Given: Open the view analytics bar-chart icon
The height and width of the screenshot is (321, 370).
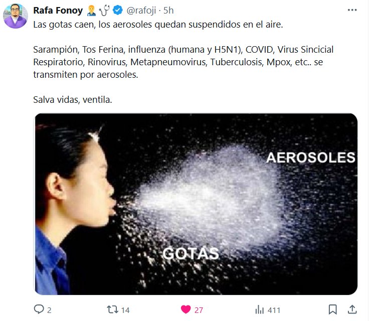Looking at the screenshot, I should pos(259,309).
